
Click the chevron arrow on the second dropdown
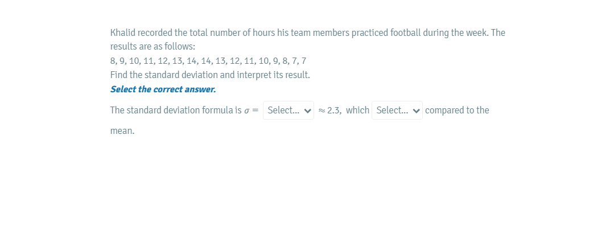417,111
